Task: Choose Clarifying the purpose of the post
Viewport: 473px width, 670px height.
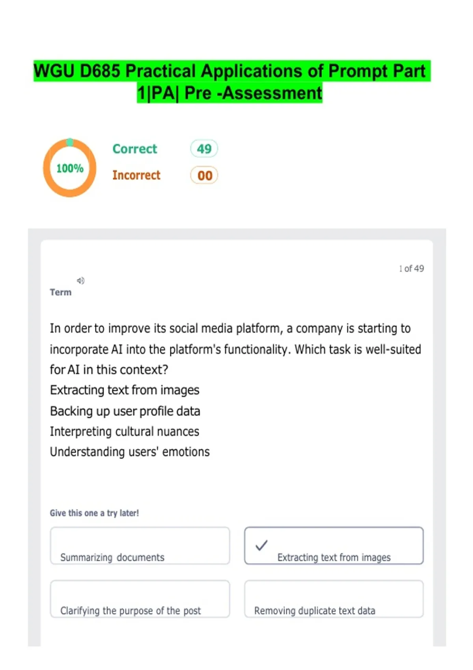Action: pos(140,599)
